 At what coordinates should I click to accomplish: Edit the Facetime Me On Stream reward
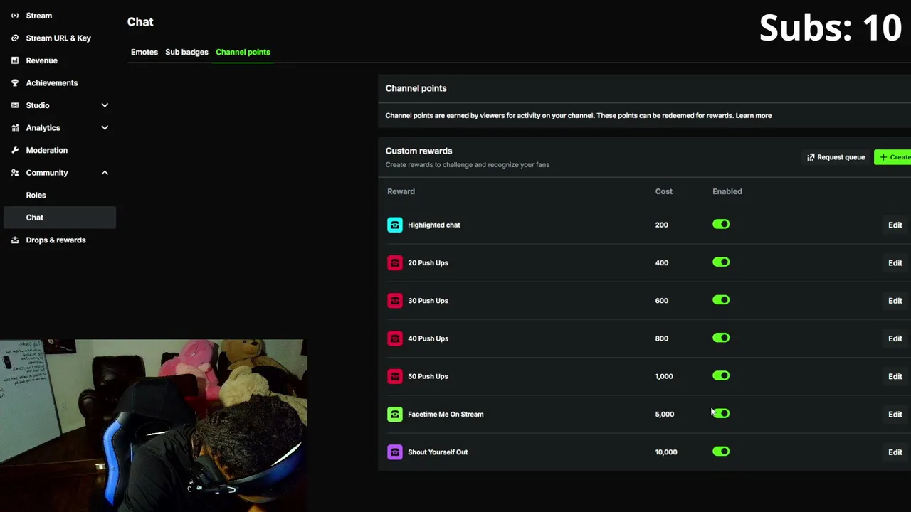895,415
